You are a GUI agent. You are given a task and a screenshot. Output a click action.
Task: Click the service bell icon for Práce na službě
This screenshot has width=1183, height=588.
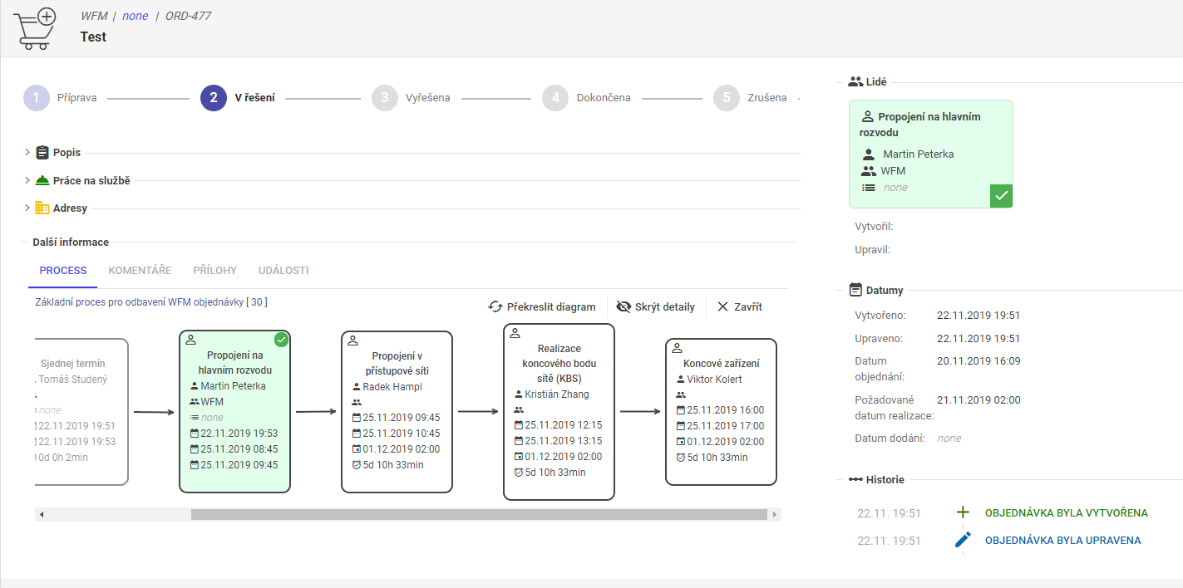[x=42, y=180]
